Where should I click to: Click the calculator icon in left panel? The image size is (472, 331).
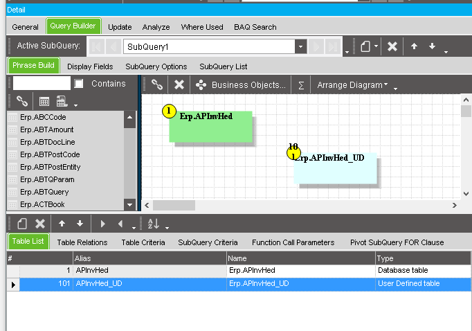point(62,102)
